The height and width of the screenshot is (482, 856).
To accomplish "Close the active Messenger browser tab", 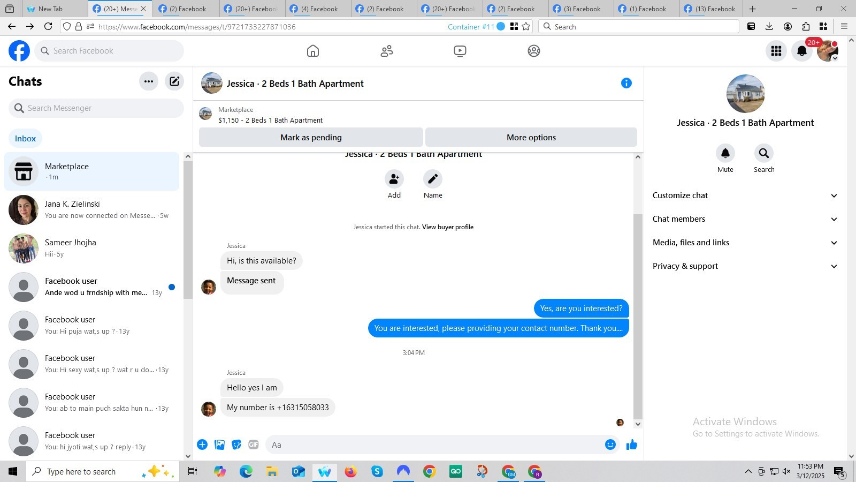I will click(x=143, y=9).
